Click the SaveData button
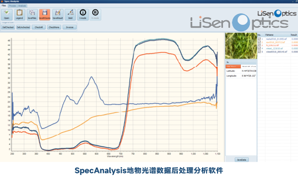Viewport: 298px width, 180px height. [x=241, y=160]
